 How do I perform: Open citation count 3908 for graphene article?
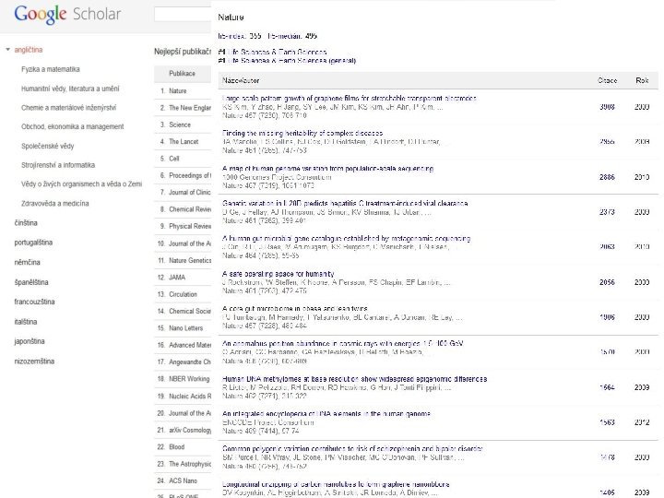coord(607,107)
